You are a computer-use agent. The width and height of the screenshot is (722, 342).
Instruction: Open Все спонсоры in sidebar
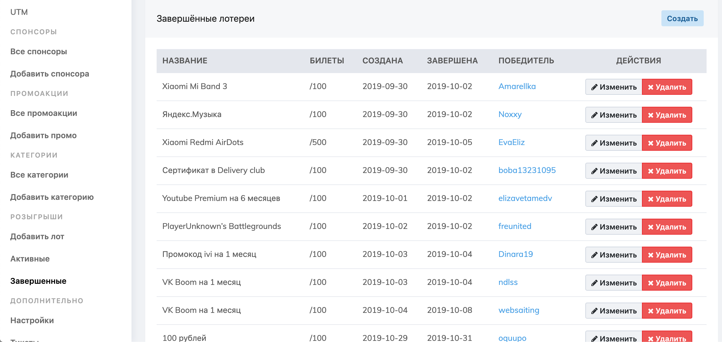click(x=39, y=51)
